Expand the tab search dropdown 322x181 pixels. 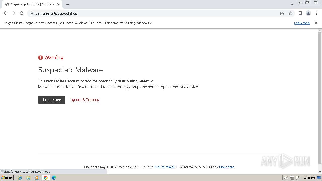click(292, 4)
